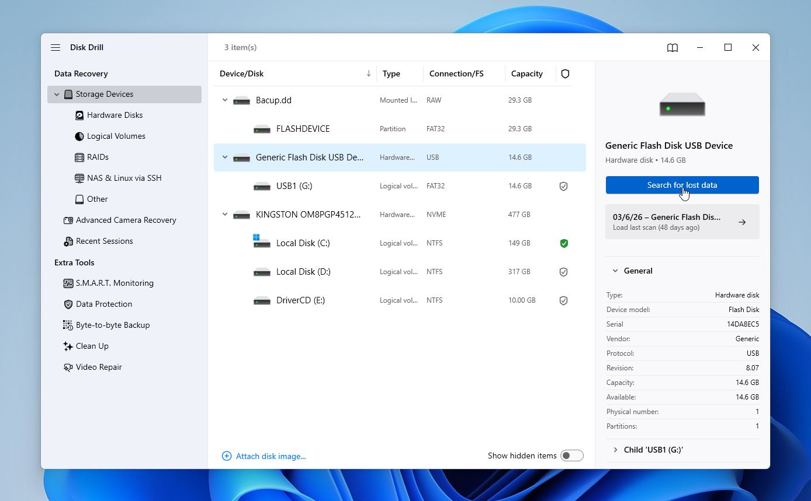Click the shield icon for USB1 (G:)
The height and width of the screenshot is (501, 811).
point(564,186)
